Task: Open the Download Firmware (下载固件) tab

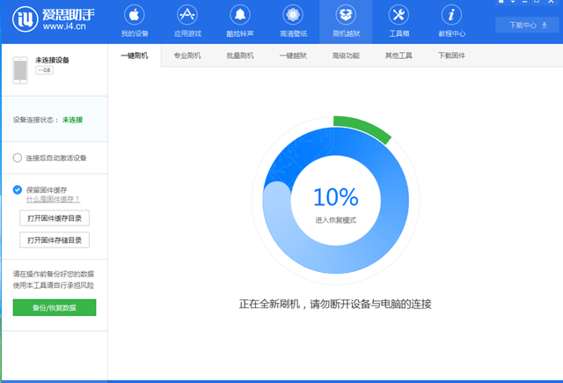Action: point(451,55)
